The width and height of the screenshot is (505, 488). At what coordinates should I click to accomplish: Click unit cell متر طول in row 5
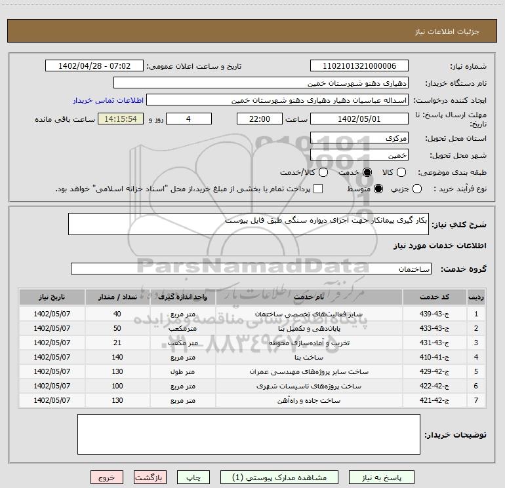tap(182, 372)
